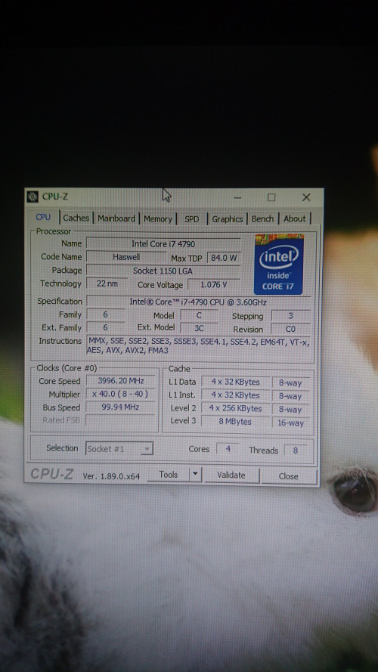Image resolution: width=378 pixels, height=672 pixels.
Task: Click the Multiplier value 'x 40.0 (8 - 40)'
Action: [121, 394]
